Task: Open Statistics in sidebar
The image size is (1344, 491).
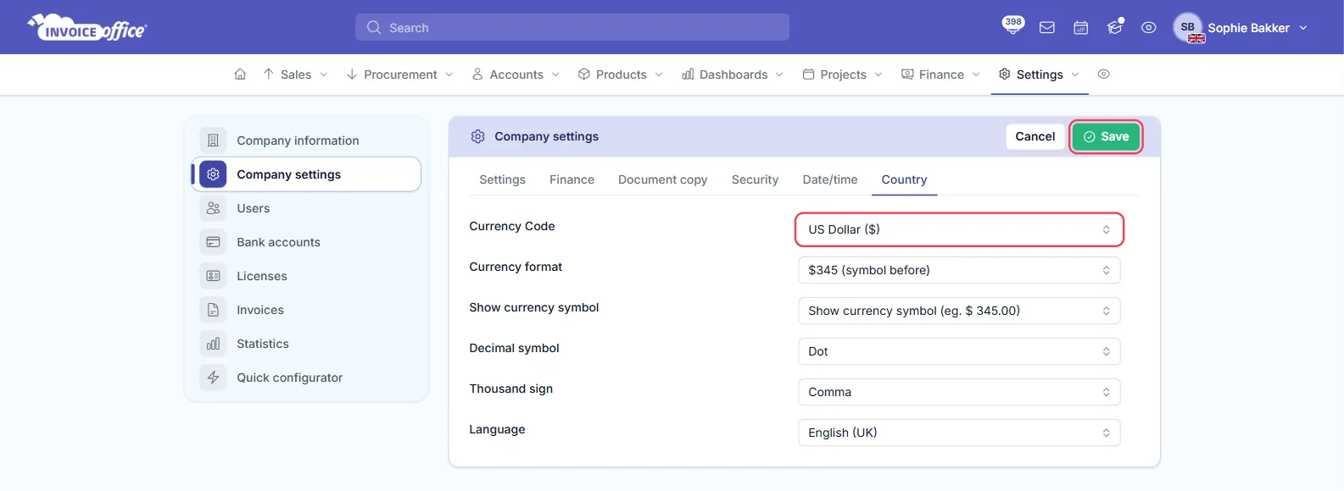Action: click(306, 344)
